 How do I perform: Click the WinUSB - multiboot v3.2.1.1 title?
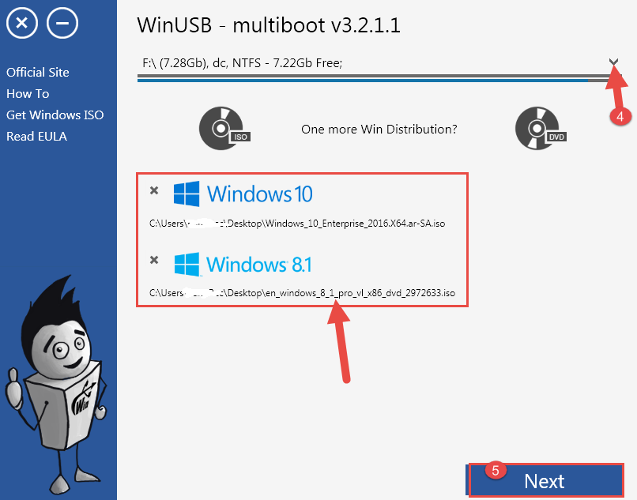coord(269,25)
